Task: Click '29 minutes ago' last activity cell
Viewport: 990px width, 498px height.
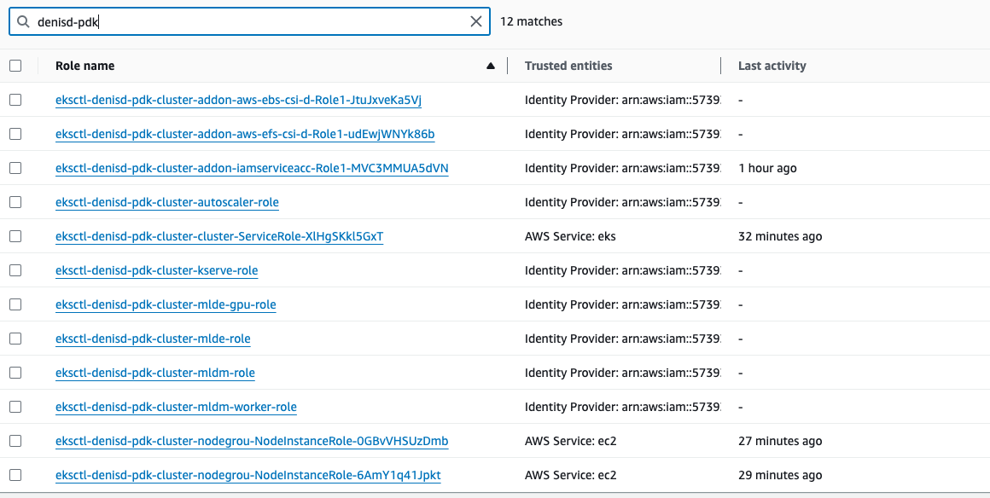Action: coord(780,475)
